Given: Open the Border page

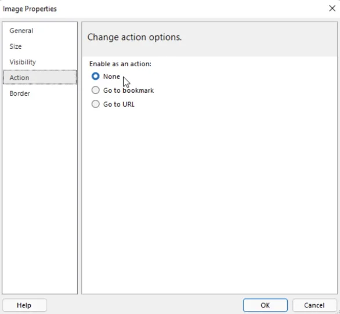Looking at the screenshot, I should point(39,93).
